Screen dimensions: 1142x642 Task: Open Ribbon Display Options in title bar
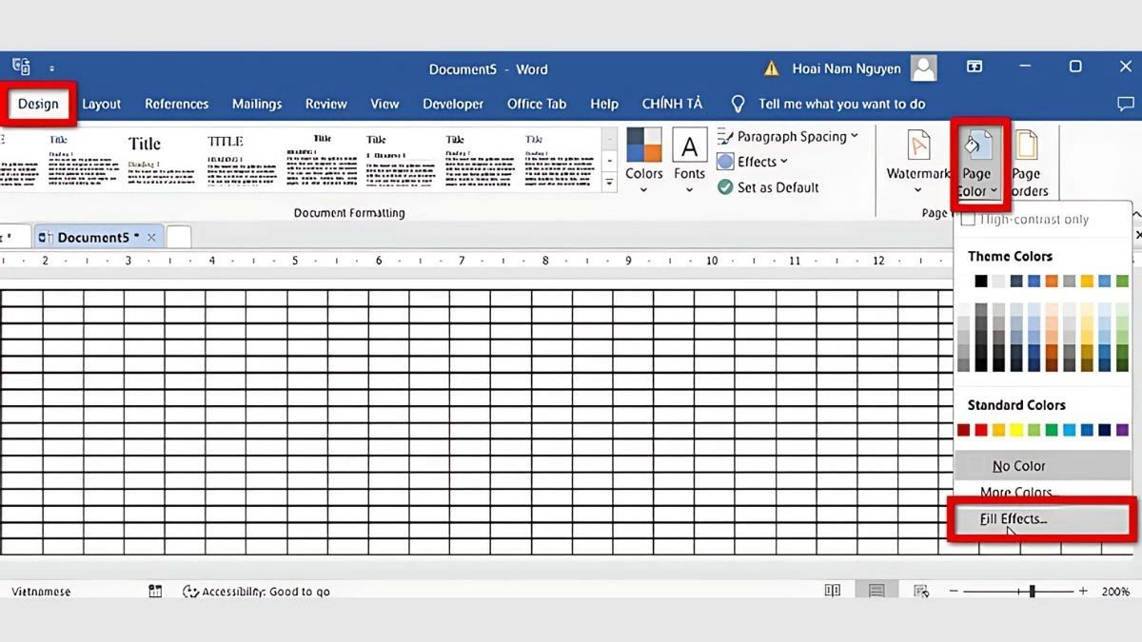[x=975, y=68]
